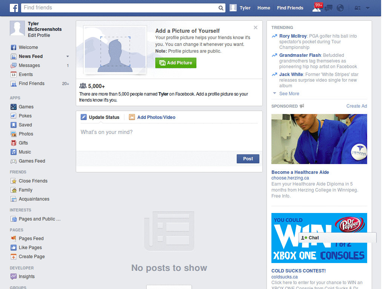Click profile picture thumbnail beside Tyler McScreenshots
Screen dimensions: 386x289
17,28
